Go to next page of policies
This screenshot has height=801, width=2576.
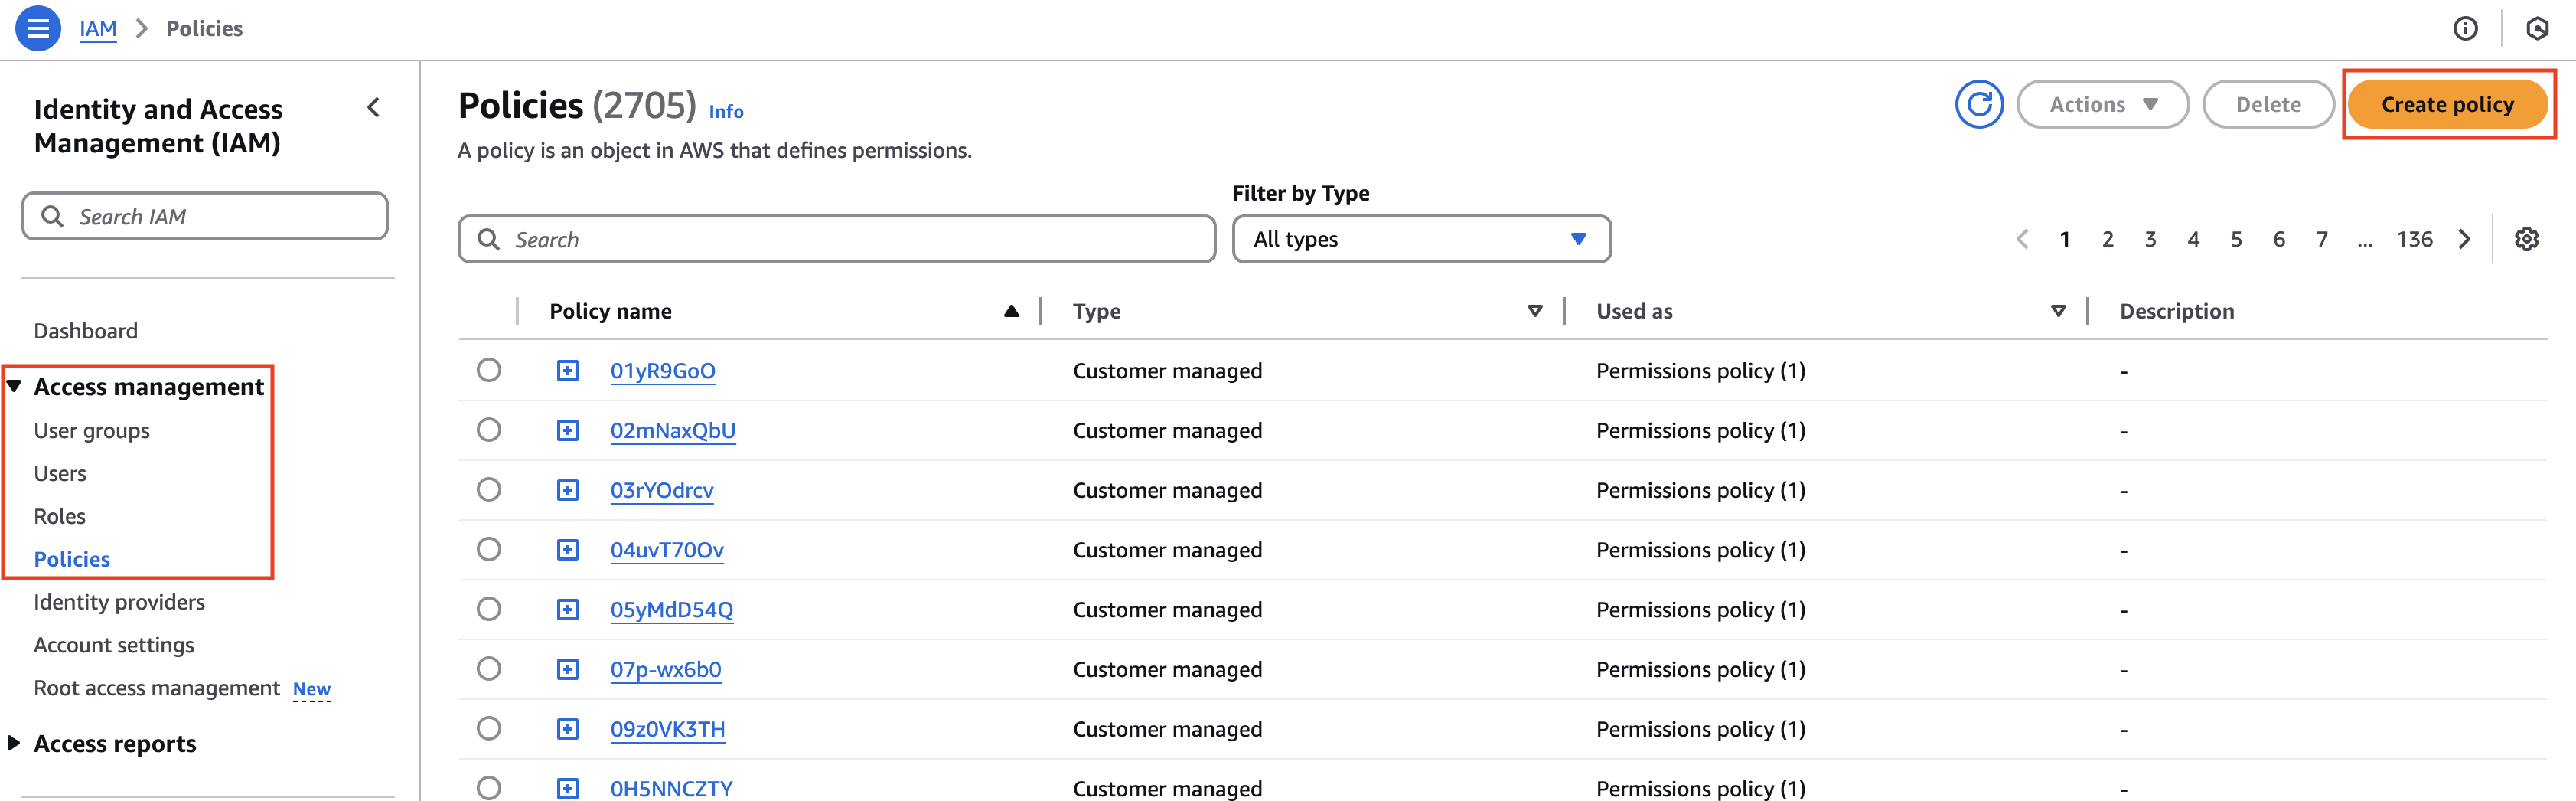tap(2464, 239)
